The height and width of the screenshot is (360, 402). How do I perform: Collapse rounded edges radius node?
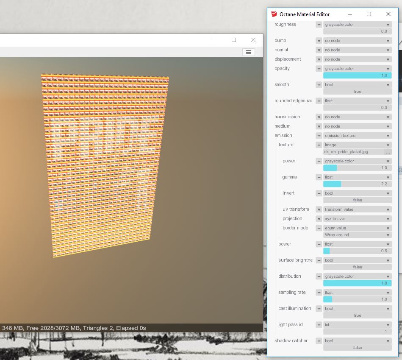[x=319, y=101]
